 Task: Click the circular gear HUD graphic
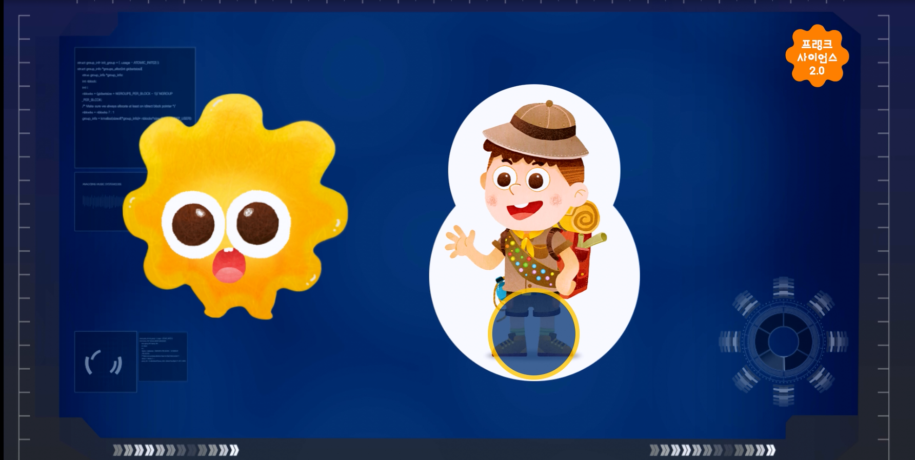(783, 341)
